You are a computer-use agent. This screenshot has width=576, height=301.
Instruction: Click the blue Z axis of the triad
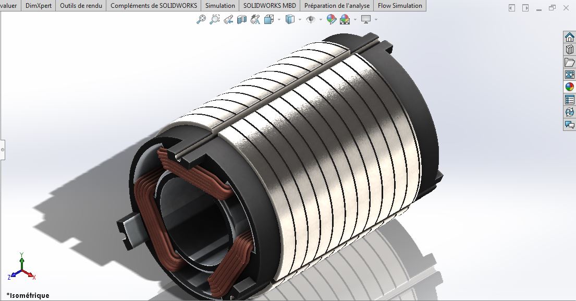(14, 274)
